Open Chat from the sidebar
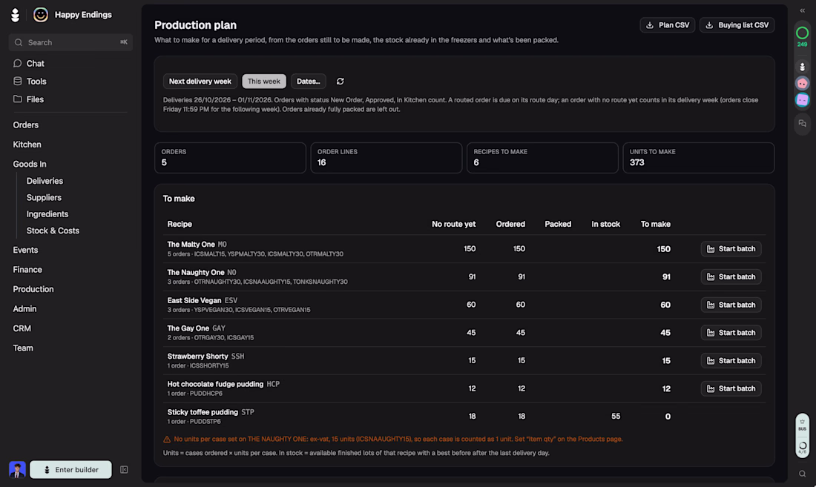The image size is (816, 487). coord(36,64)
